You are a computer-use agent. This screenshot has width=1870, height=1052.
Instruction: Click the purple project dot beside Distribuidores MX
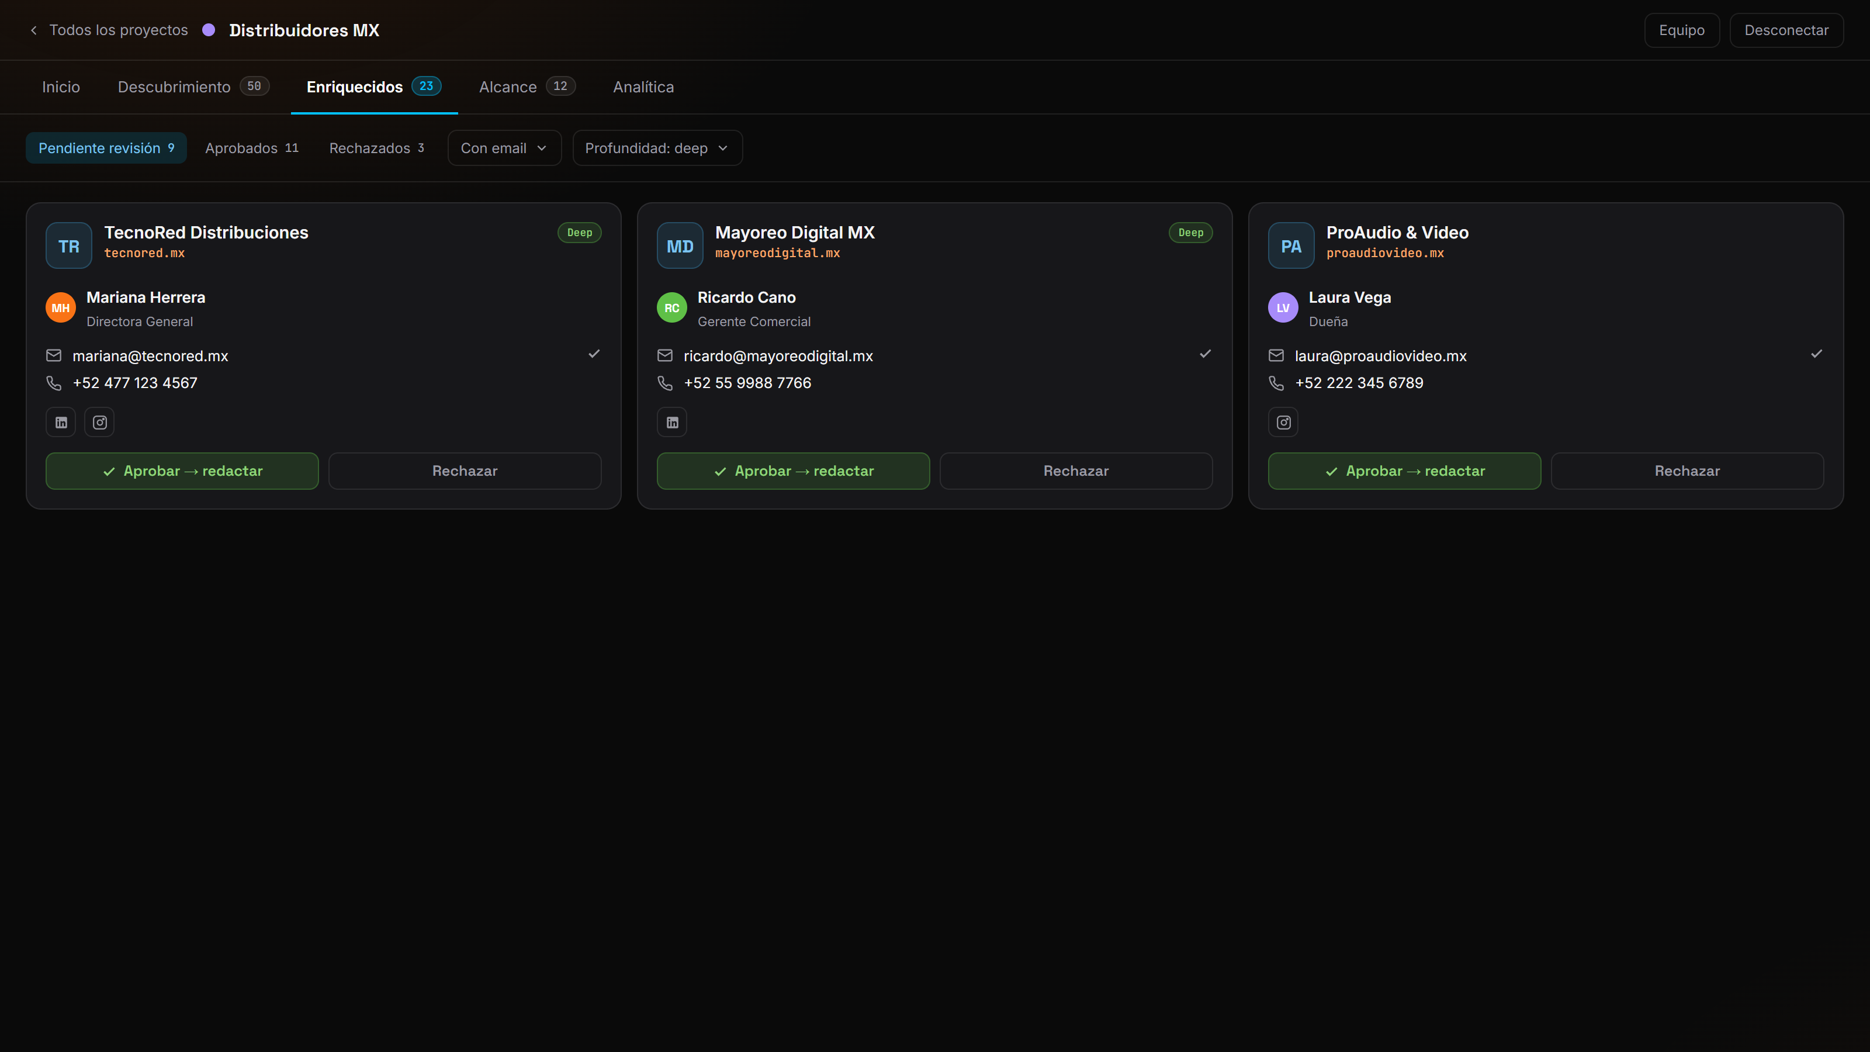click(209, 30)
